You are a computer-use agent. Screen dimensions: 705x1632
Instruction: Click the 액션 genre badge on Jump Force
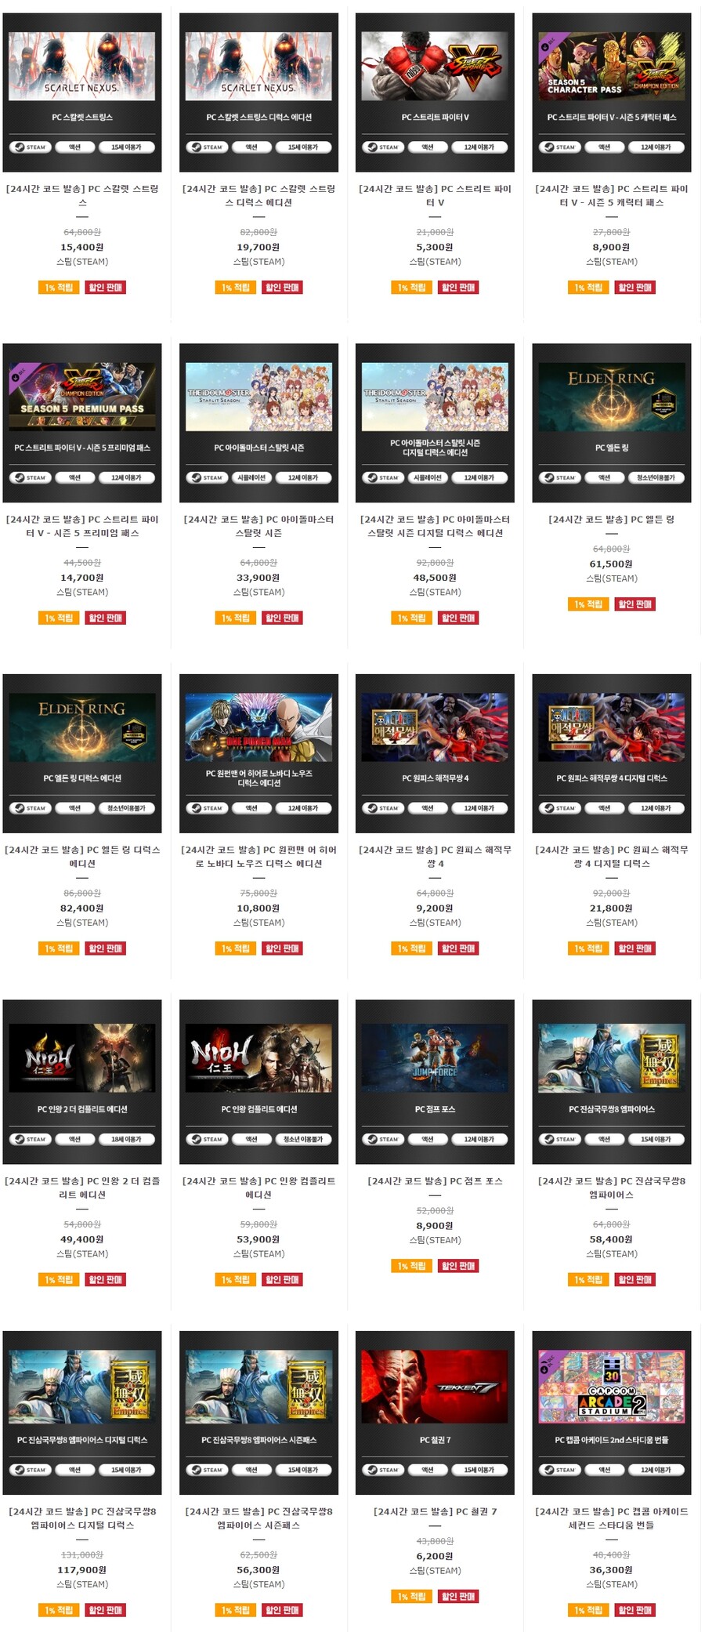[428, 1139]
